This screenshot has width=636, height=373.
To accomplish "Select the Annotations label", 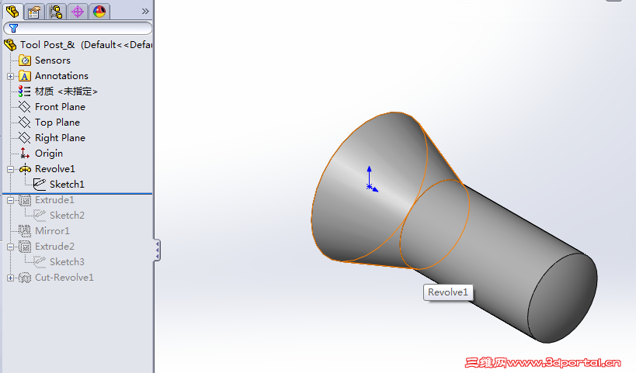I will (x=61, y=76).
